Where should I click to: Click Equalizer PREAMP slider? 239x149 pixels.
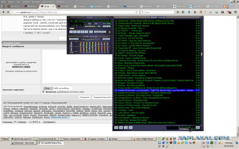coord(71,47)
